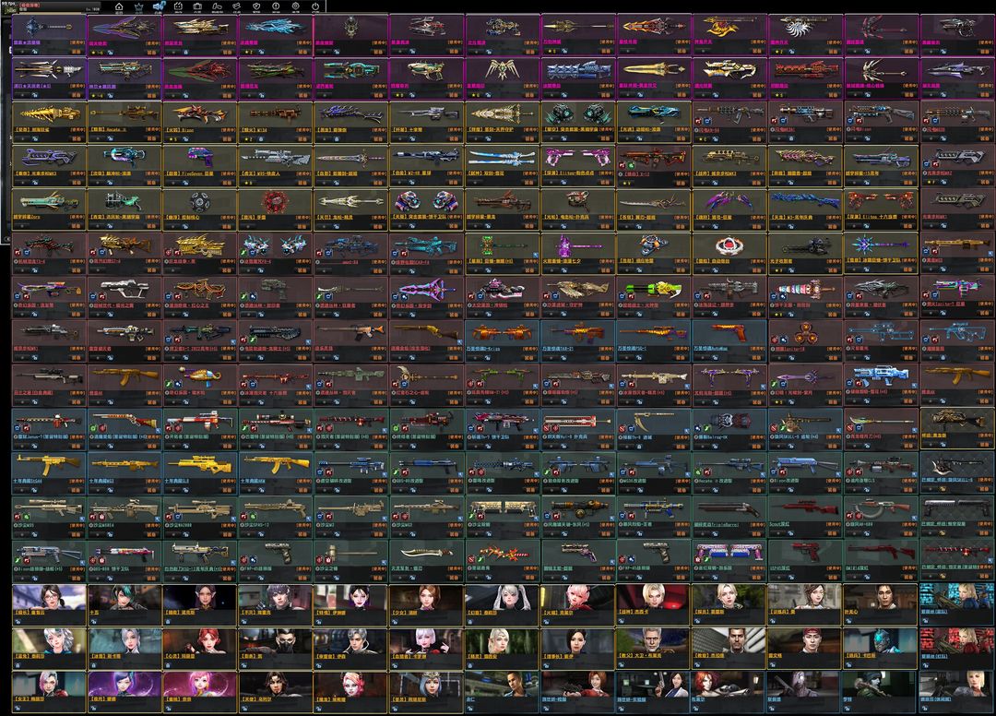Click lock icon on golden drill card
The image size is (996, 716).
(x=36, y=138)
